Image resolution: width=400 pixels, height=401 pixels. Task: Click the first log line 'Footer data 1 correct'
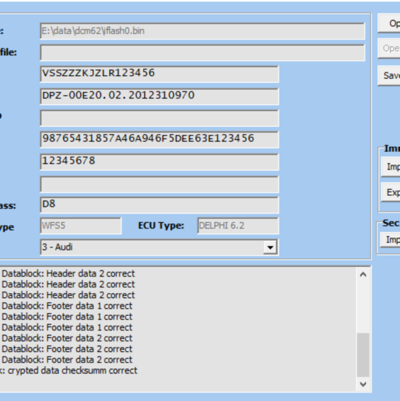point(67,306)
